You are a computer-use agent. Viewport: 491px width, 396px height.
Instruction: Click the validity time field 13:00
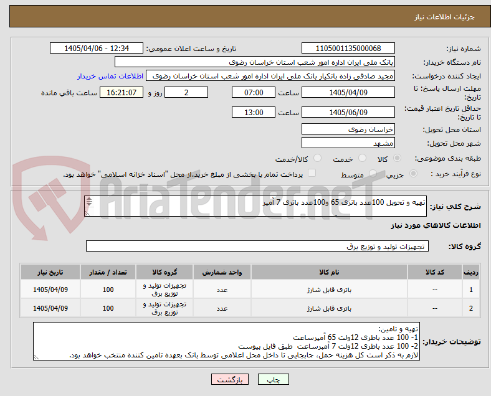pyautogui.click(x=254, y=112)
